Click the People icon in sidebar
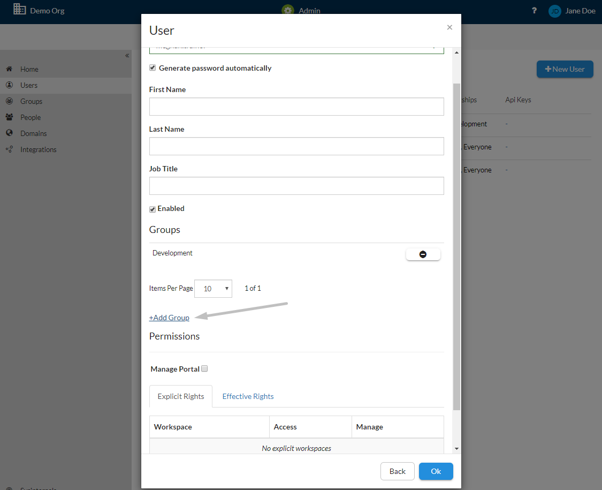 (x=9, y=117)
